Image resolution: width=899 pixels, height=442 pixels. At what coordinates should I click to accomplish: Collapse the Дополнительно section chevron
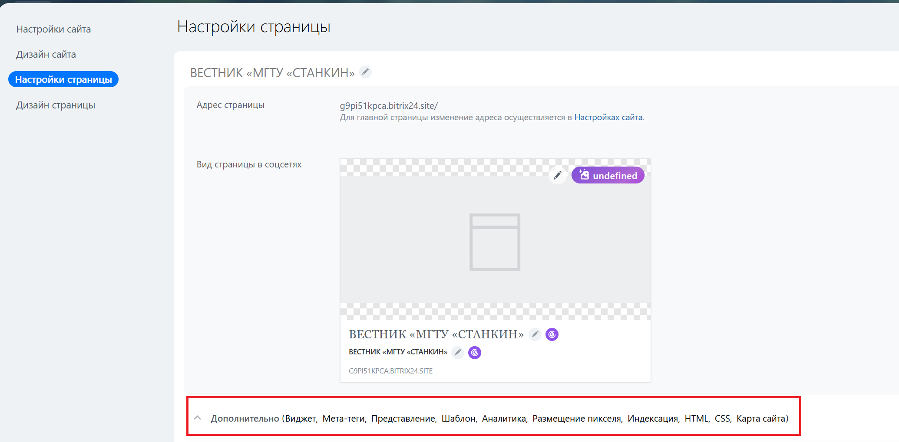point(198,418)
